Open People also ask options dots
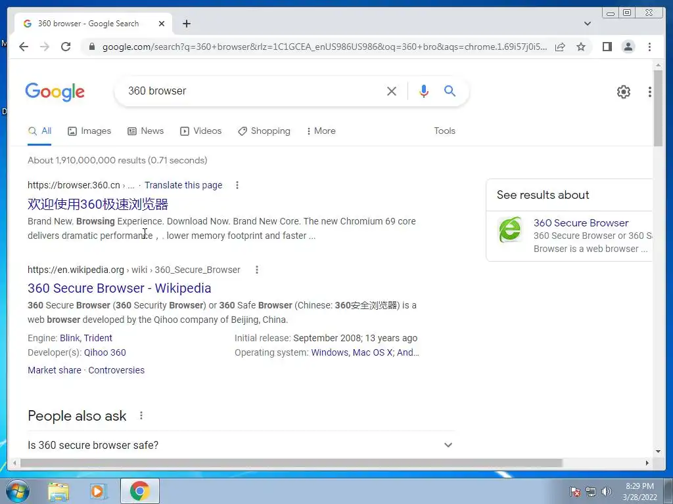The height and width of the screenshot is (504, 673). (141, 415)
